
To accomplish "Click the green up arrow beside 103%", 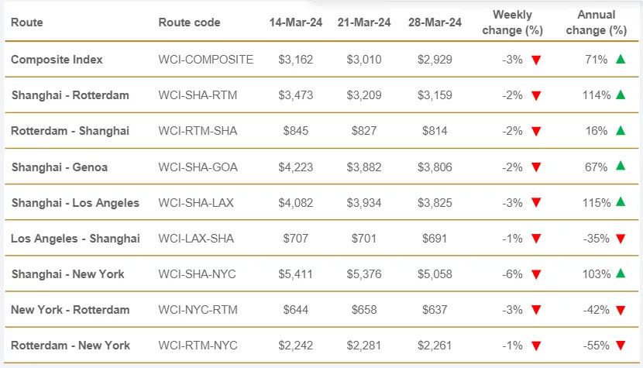I will tap(621, 273).
